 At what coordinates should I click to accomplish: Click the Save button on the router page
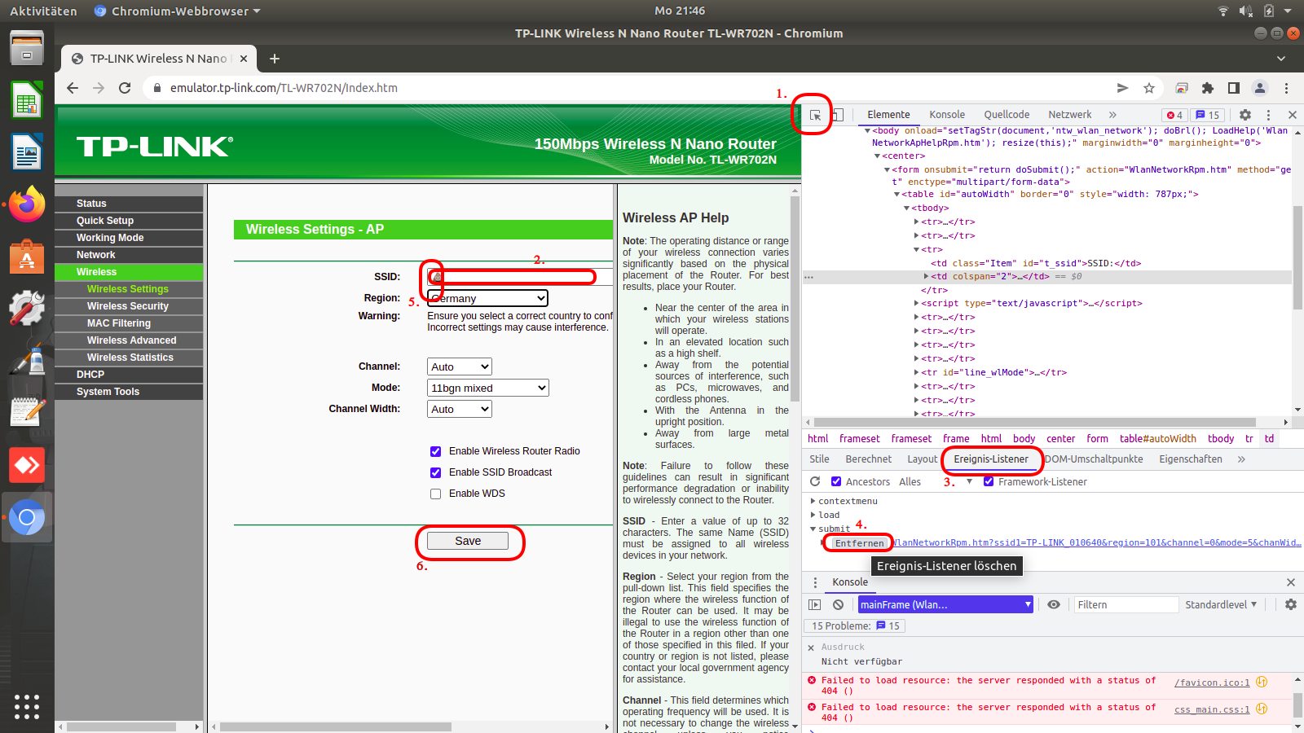click(468, 541)
